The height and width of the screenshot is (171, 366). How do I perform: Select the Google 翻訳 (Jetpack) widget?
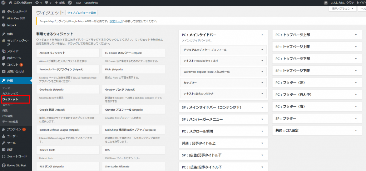[68, 110]
